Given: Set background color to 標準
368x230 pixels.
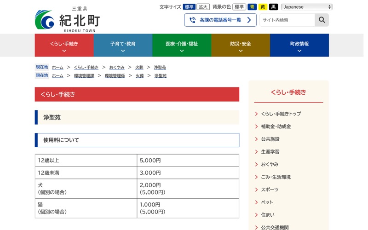Looking at the screenshot, I should pyautogui.click(x=239, y=7).
